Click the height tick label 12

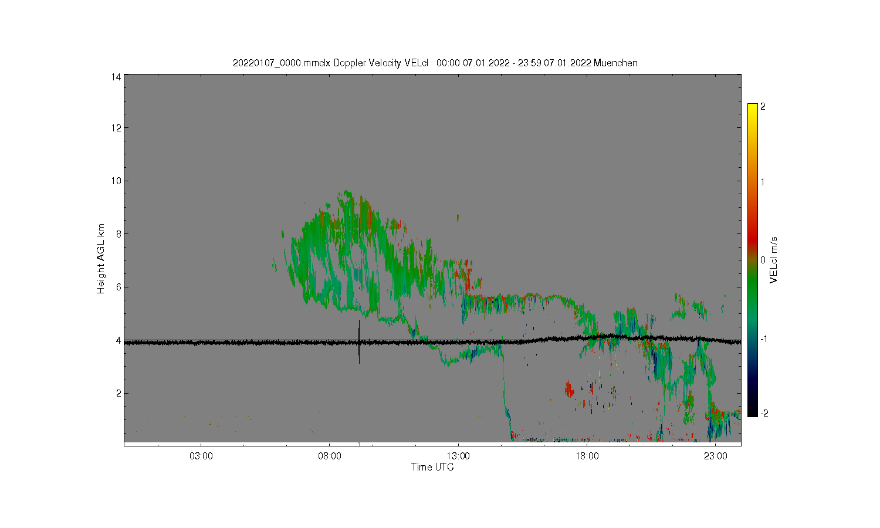point(116,128)
